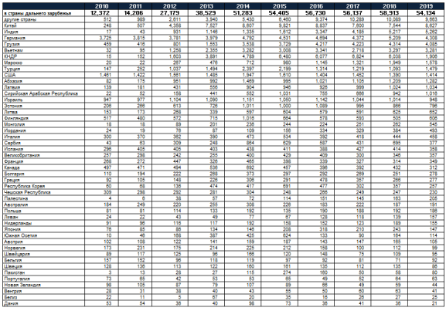Select the 'США' row label

click(10, 75)
